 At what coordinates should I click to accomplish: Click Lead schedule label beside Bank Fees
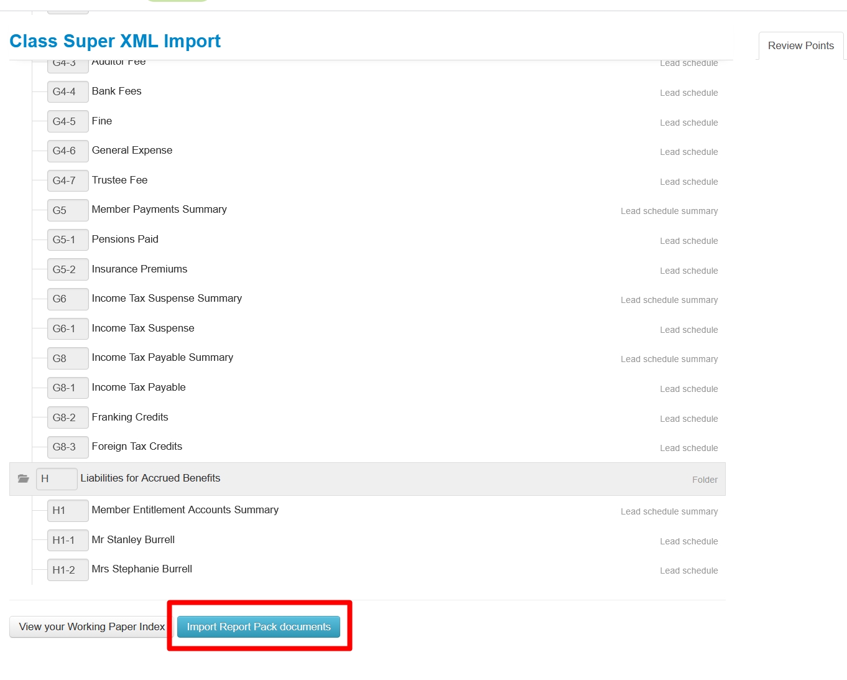(689, 93)
